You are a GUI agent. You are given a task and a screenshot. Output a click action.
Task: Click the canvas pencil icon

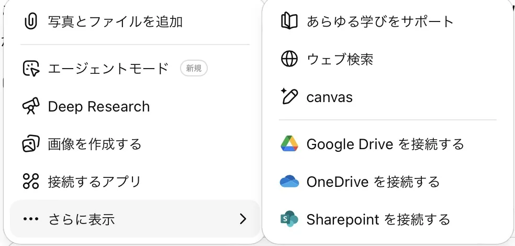click(289, 96)
